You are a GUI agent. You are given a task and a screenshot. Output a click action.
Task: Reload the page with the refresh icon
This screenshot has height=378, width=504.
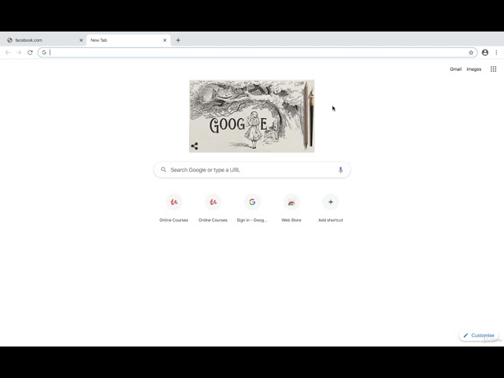tap(30, 53)
